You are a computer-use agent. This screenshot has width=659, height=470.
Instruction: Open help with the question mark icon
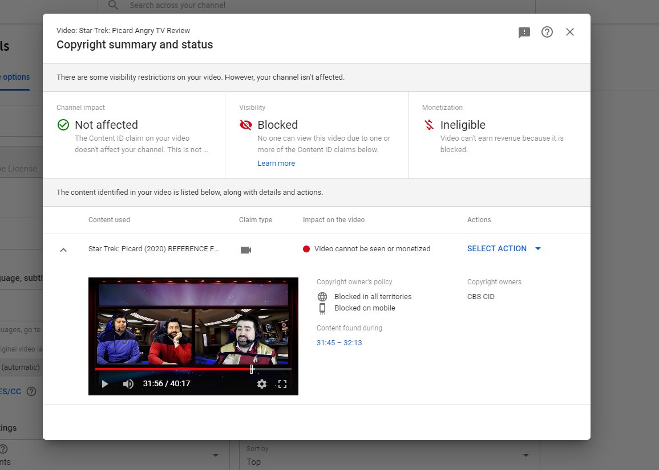(547, 32)
